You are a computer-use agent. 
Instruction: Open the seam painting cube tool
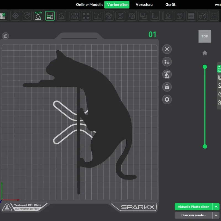tap(180, 16)
